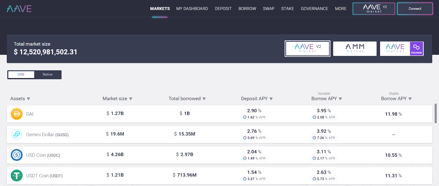The height and width of the screenshot is (186, 439).
Task: Click DAI deposit APY 2.90 %
Action: point(254,111)
